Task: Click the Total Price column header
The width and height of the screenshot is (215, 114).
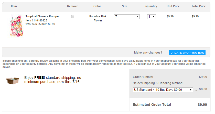Action: [x=198, y=6]
